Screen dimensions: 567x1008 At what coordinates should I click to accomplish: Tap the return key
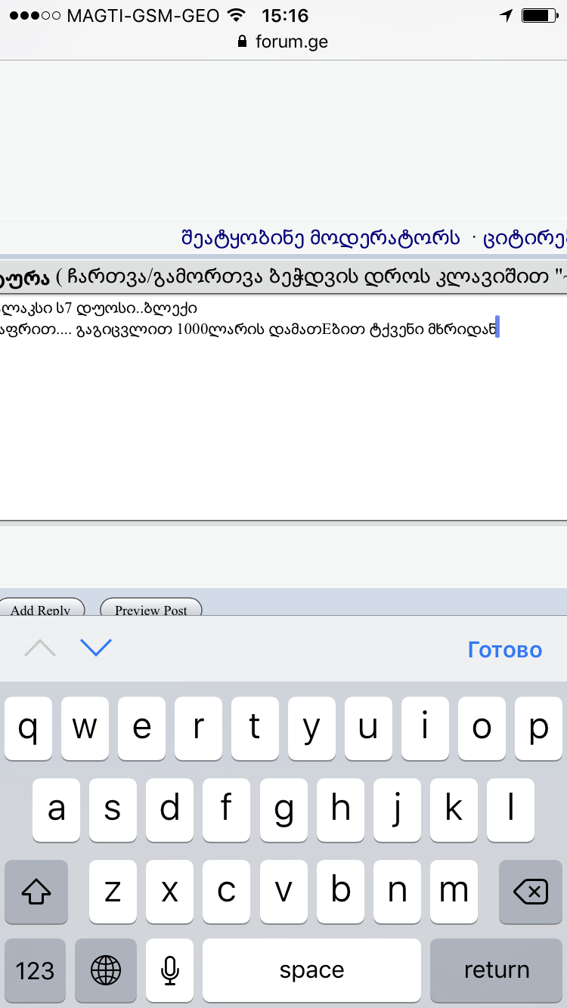(x=497, y=971)
